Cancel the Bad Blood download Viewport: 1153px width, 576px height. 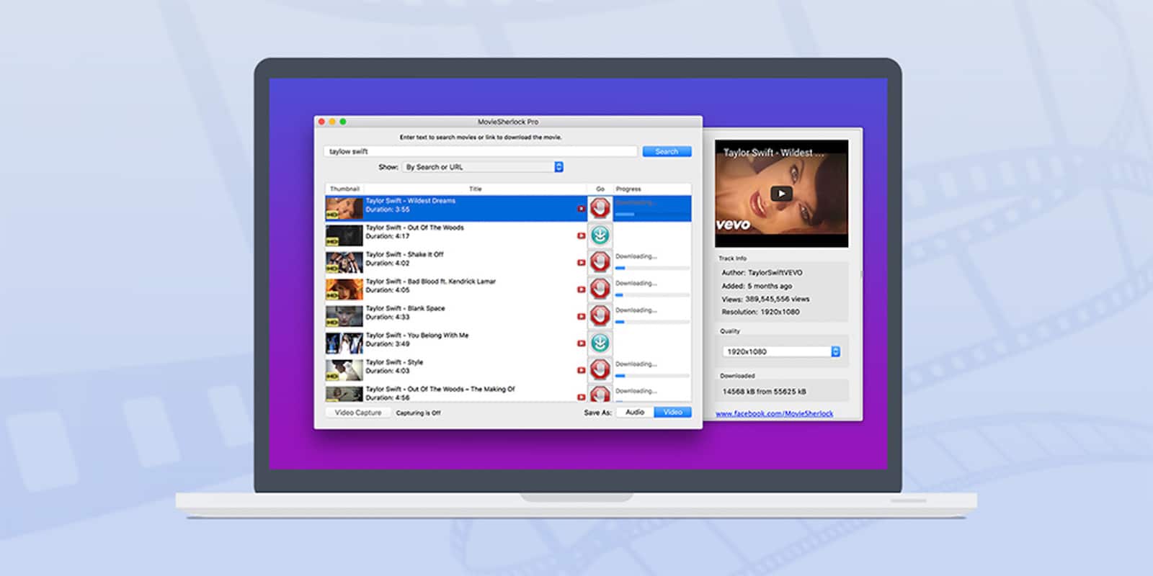[600, 289]
